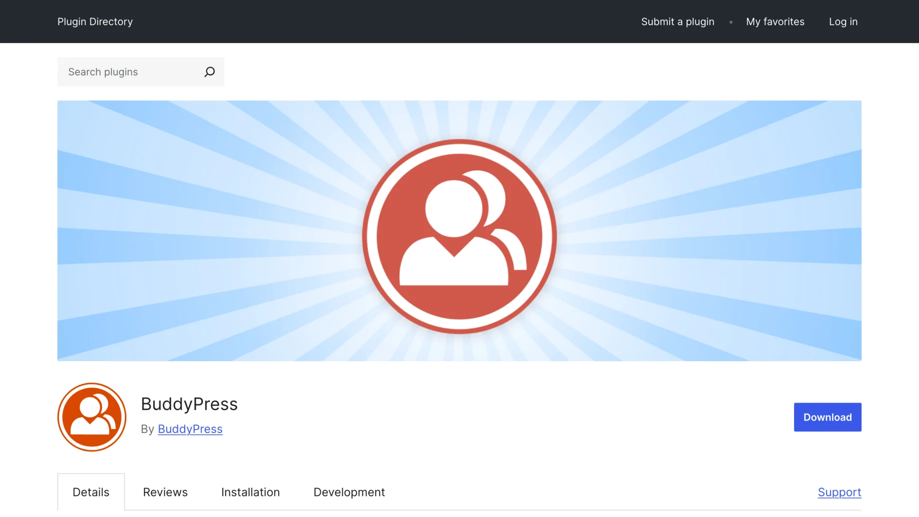
Task: Open the BuddyPress author link
Action: [190, 429]
